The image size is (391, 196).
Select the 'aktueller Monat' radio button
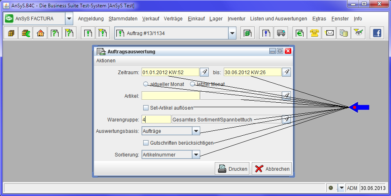coord(146,84)
